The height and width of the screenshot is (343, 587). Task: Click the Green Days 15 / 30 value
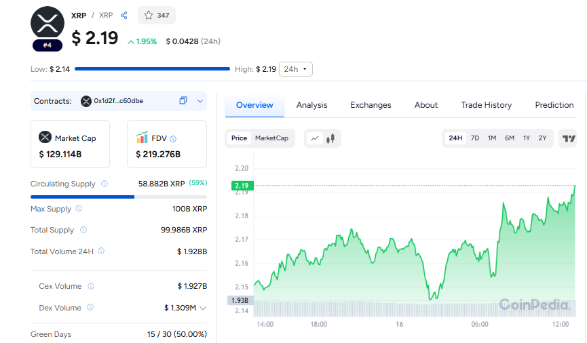pos(176,334)
